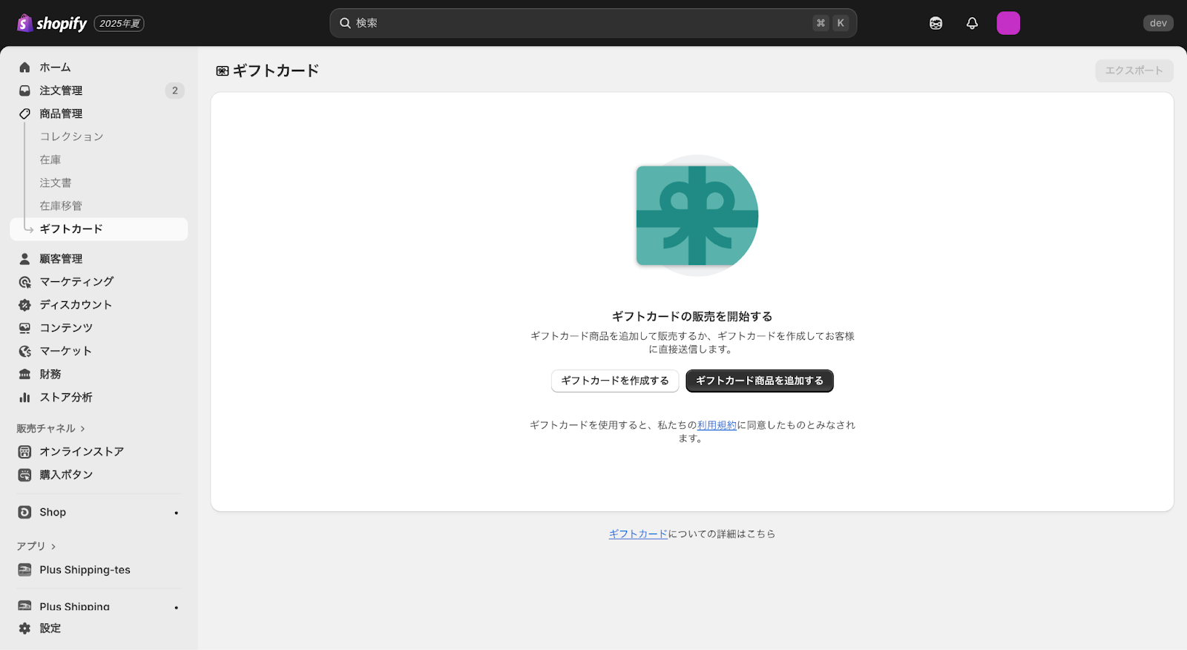Image resolution: width=1187 pixels, height=650 pixels.
Task: Click the ホーム house icon
Action: (24, 68)
